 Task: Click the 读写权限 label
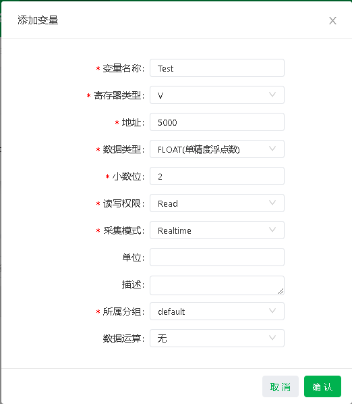123,203
